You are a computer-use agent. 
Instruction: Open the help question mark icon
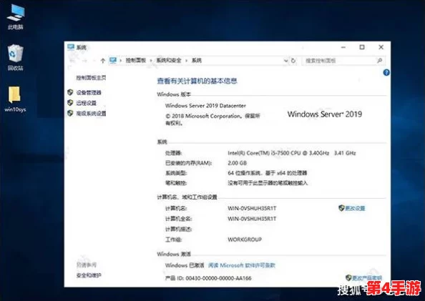(x=386, y=72)
